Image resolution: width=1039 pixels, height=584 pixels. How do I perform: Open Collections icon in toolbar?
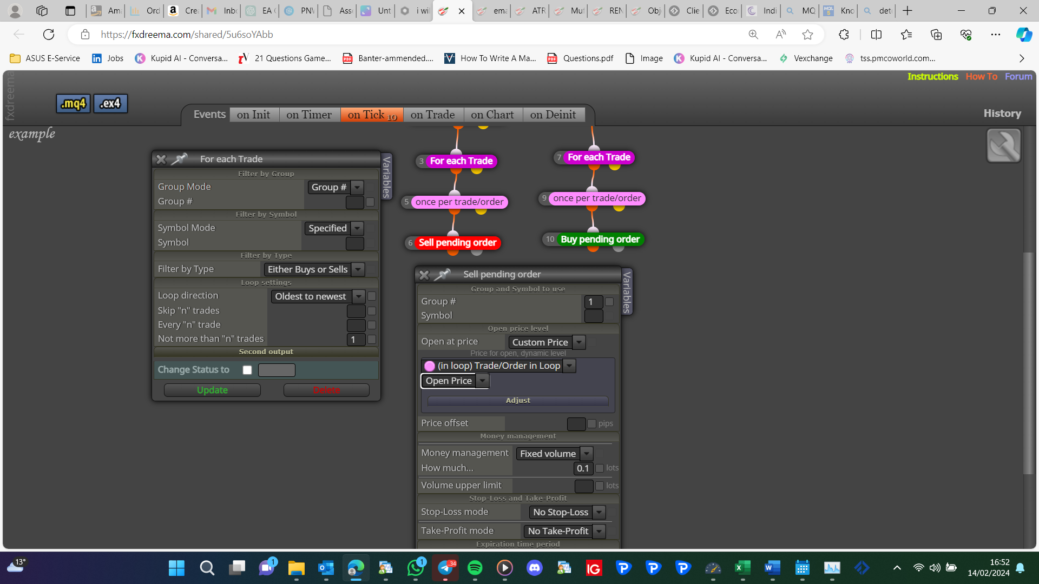936,35
